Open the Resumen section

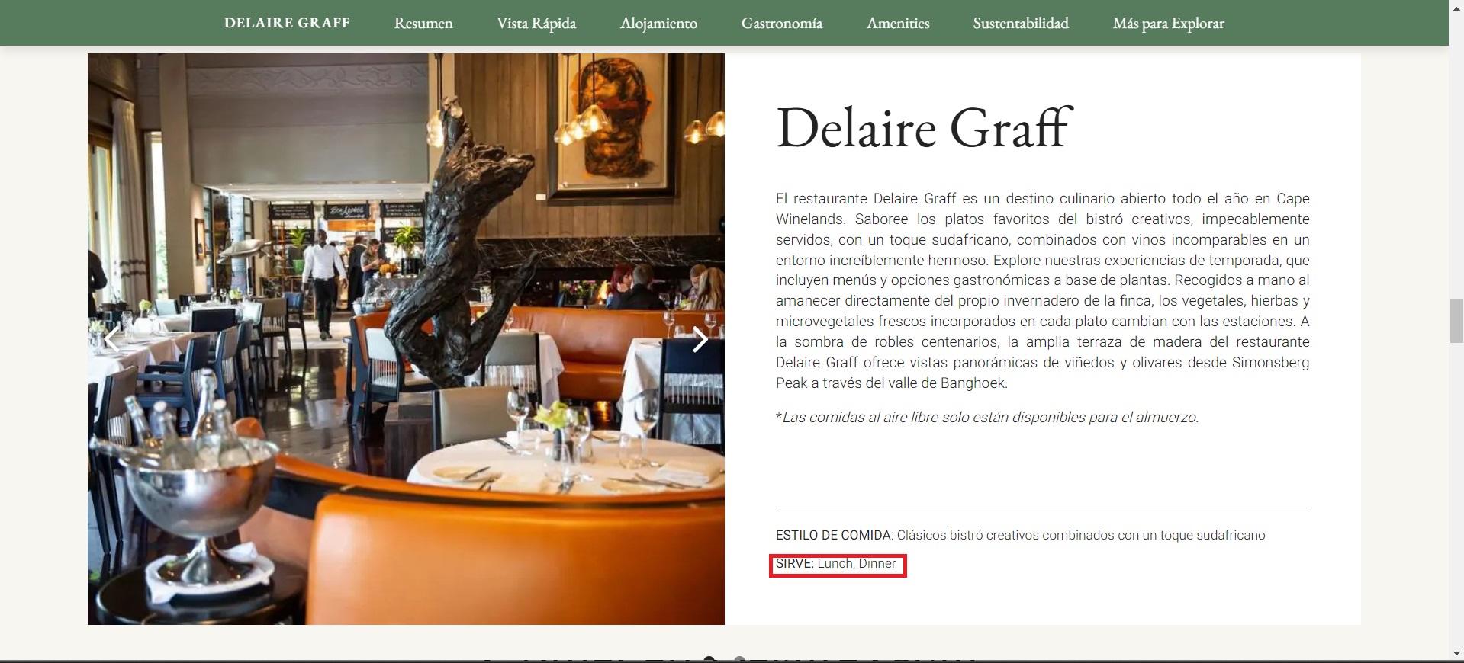[423, 24]
